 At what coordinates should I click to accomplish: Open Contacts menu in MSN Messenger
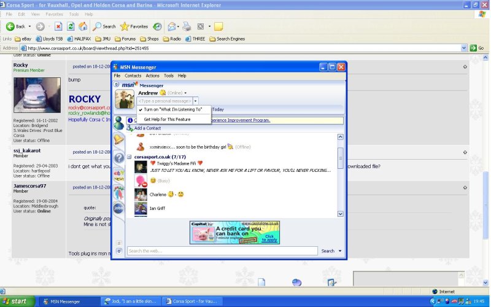point(133,76)
